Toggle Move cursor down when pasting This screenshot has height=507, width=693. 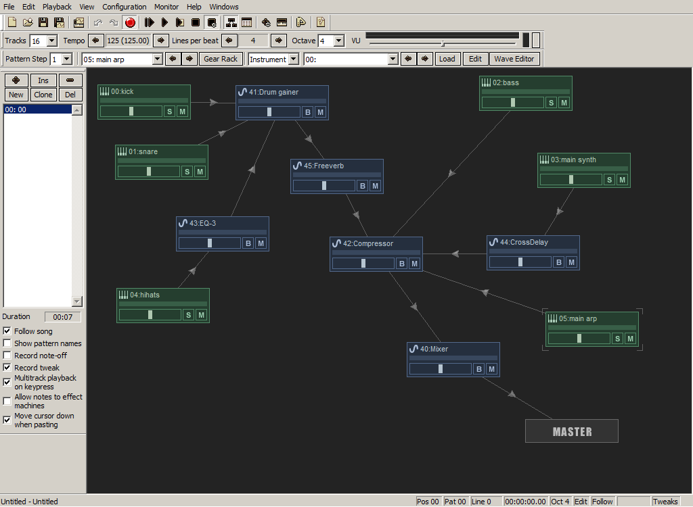tap(7, 420)
